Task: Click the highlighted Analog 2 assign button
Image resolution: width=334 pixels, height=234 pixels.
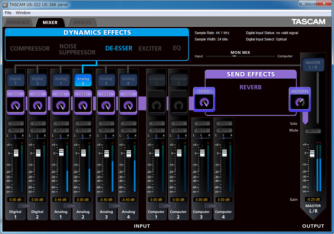Action: (x=83, y=80)
